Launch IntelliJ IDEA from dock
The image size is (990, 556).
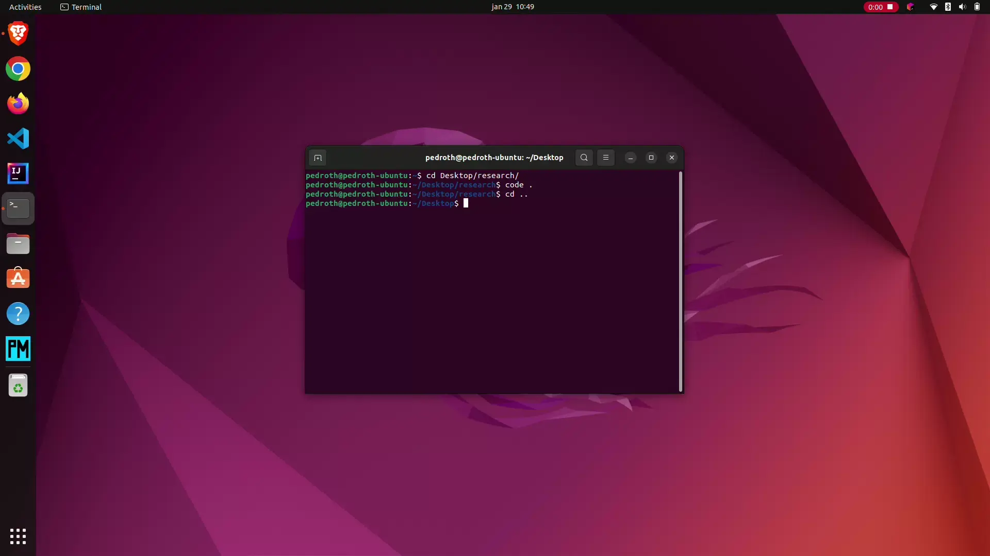point(18,173)
